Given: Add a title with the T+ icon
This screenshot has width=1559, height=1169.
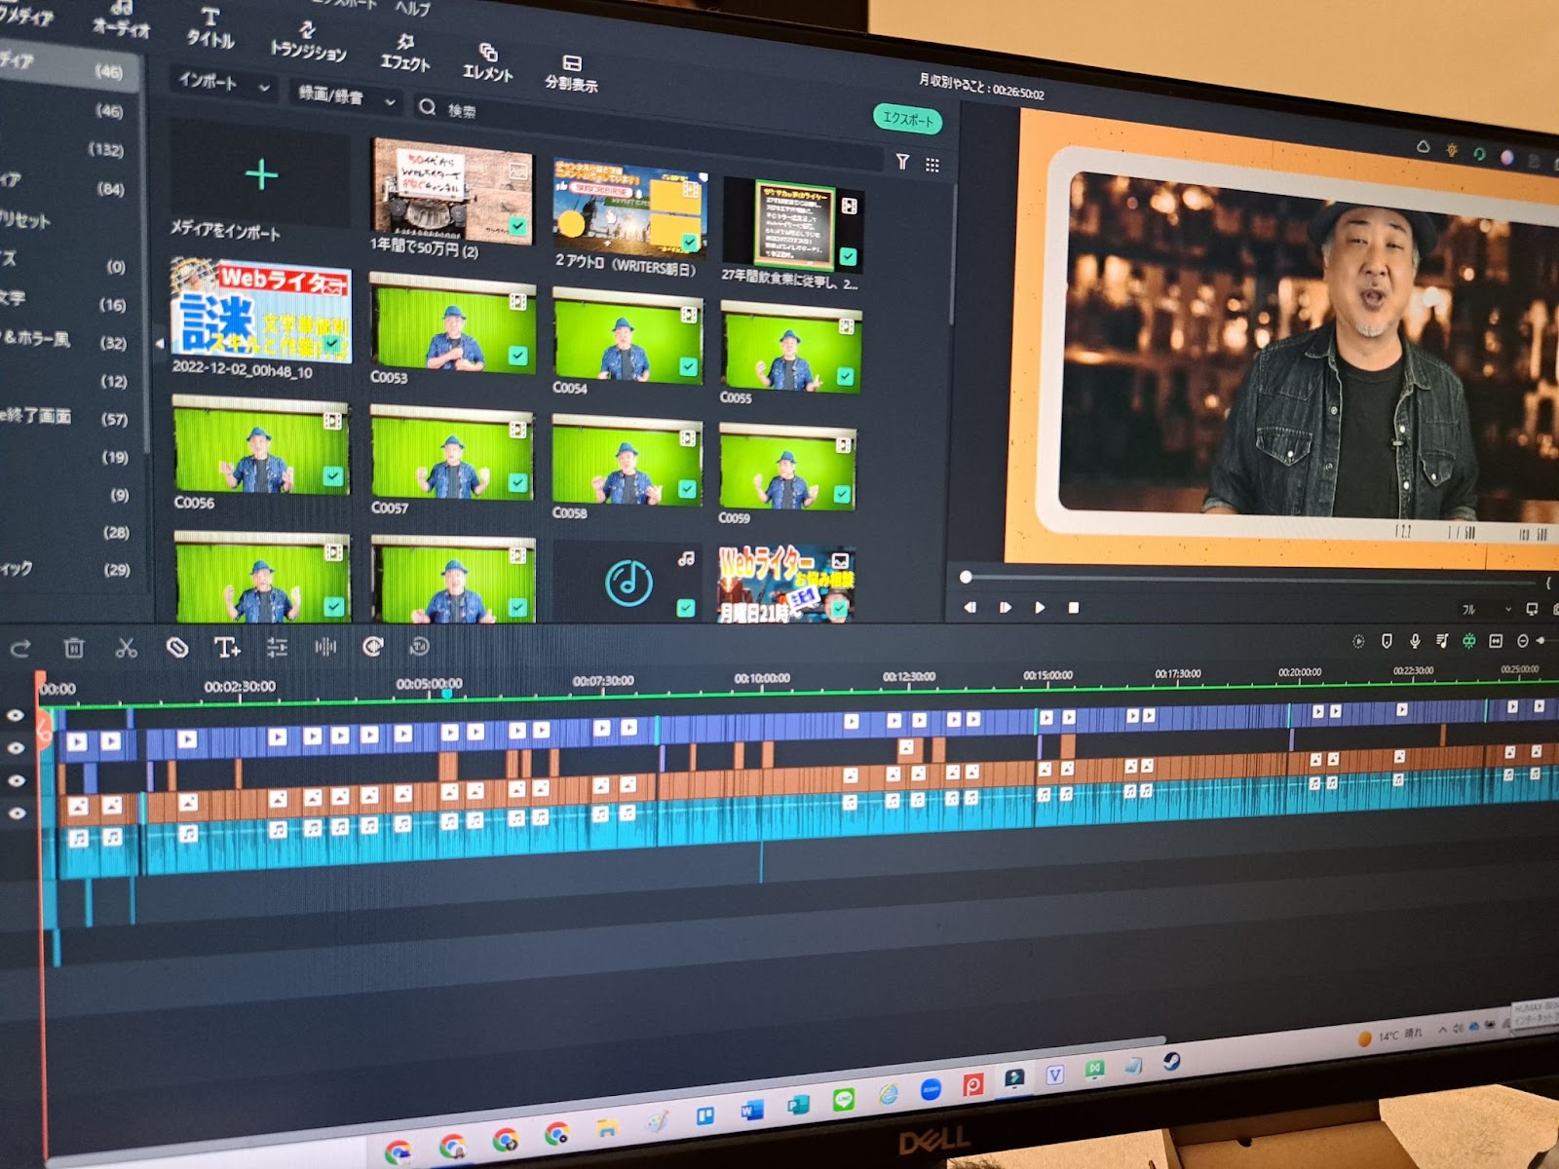Looking at the screenshot, I should pyautogui.click(x=226, y=647).
